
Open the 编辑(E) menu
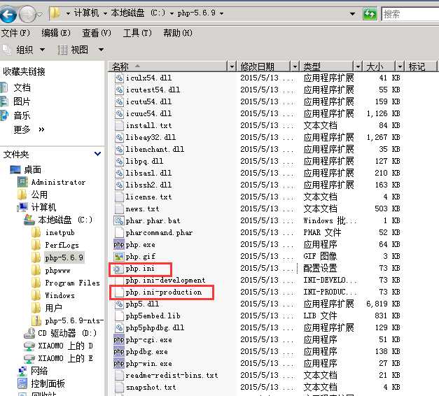56,33
